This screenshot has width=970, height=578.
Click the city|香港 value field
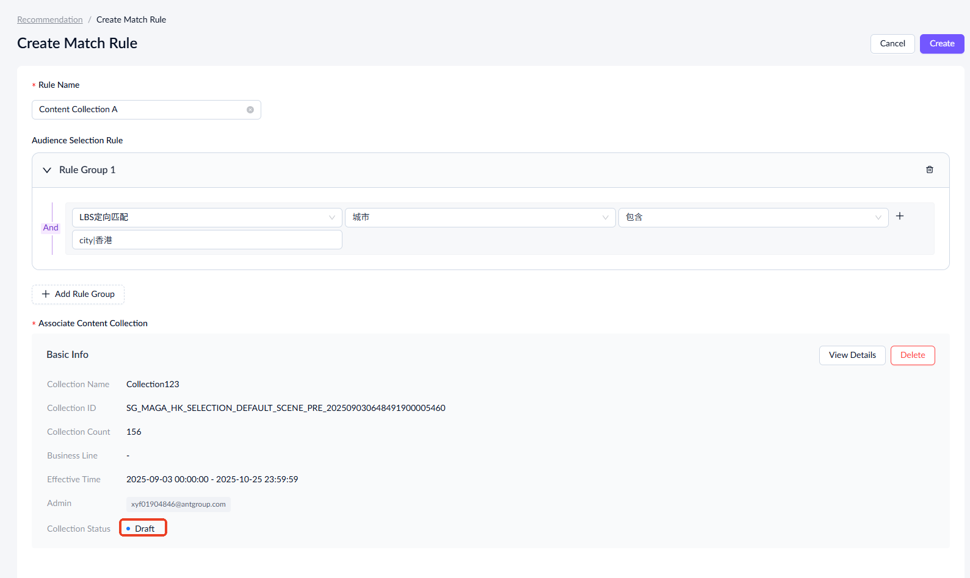coord(206,240)
